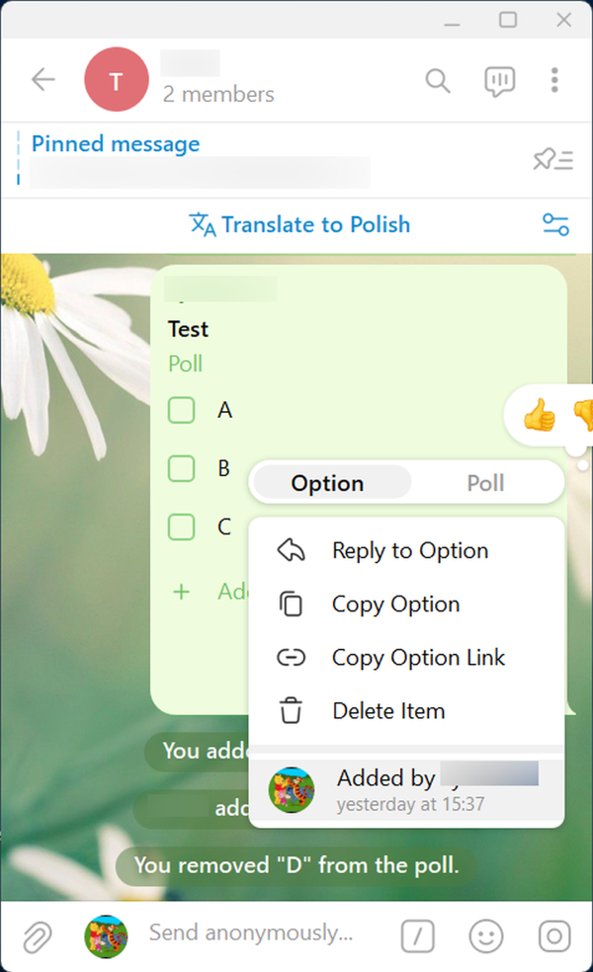Open the three-dot more options menu

pyautogui.click(x=555, y=80)
